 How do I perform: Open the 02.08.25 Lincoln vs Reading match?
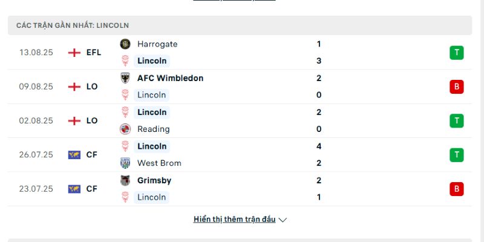(240, 120)
